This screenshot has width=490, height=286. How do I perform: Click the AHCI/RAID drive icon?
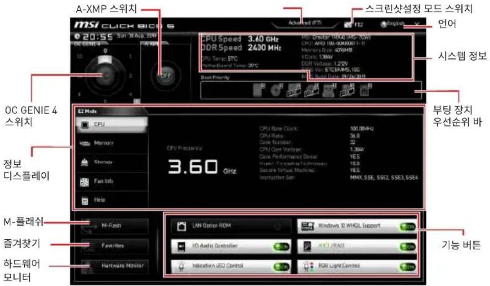click(x=307, y=246)
